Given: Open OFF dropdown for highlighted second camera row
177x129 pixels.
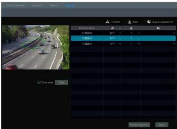Looking at the screenshot, I should pyautogui.click(x=120, y=38).
